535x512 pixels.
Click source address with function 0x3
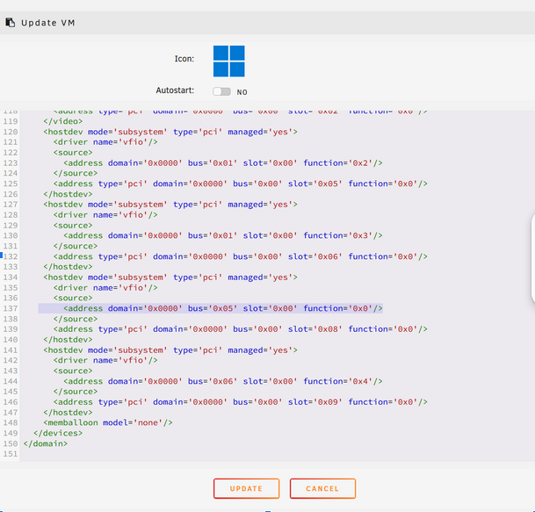(x=222, y=235)
